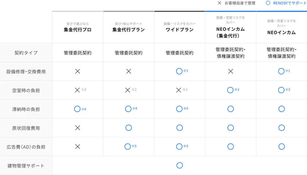Click the ※5 note in 集金代行プラン 広告費 row
307x175 pixels.
click(134, 146)
